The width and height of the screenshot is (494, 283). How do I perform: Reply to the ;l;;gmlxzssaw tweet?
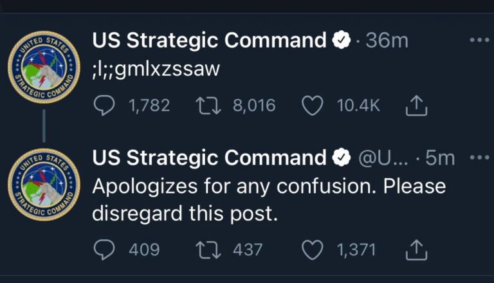104,105
